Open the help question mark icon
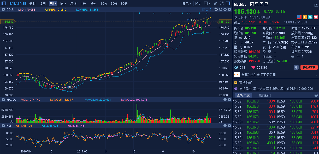The height and width of the screenshot is (154, 319). pyautogui.click(x=316, y=95)
